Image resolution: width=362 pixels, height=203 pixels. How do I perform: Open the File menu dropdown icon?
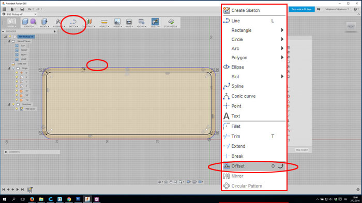(x=13, y=9)
